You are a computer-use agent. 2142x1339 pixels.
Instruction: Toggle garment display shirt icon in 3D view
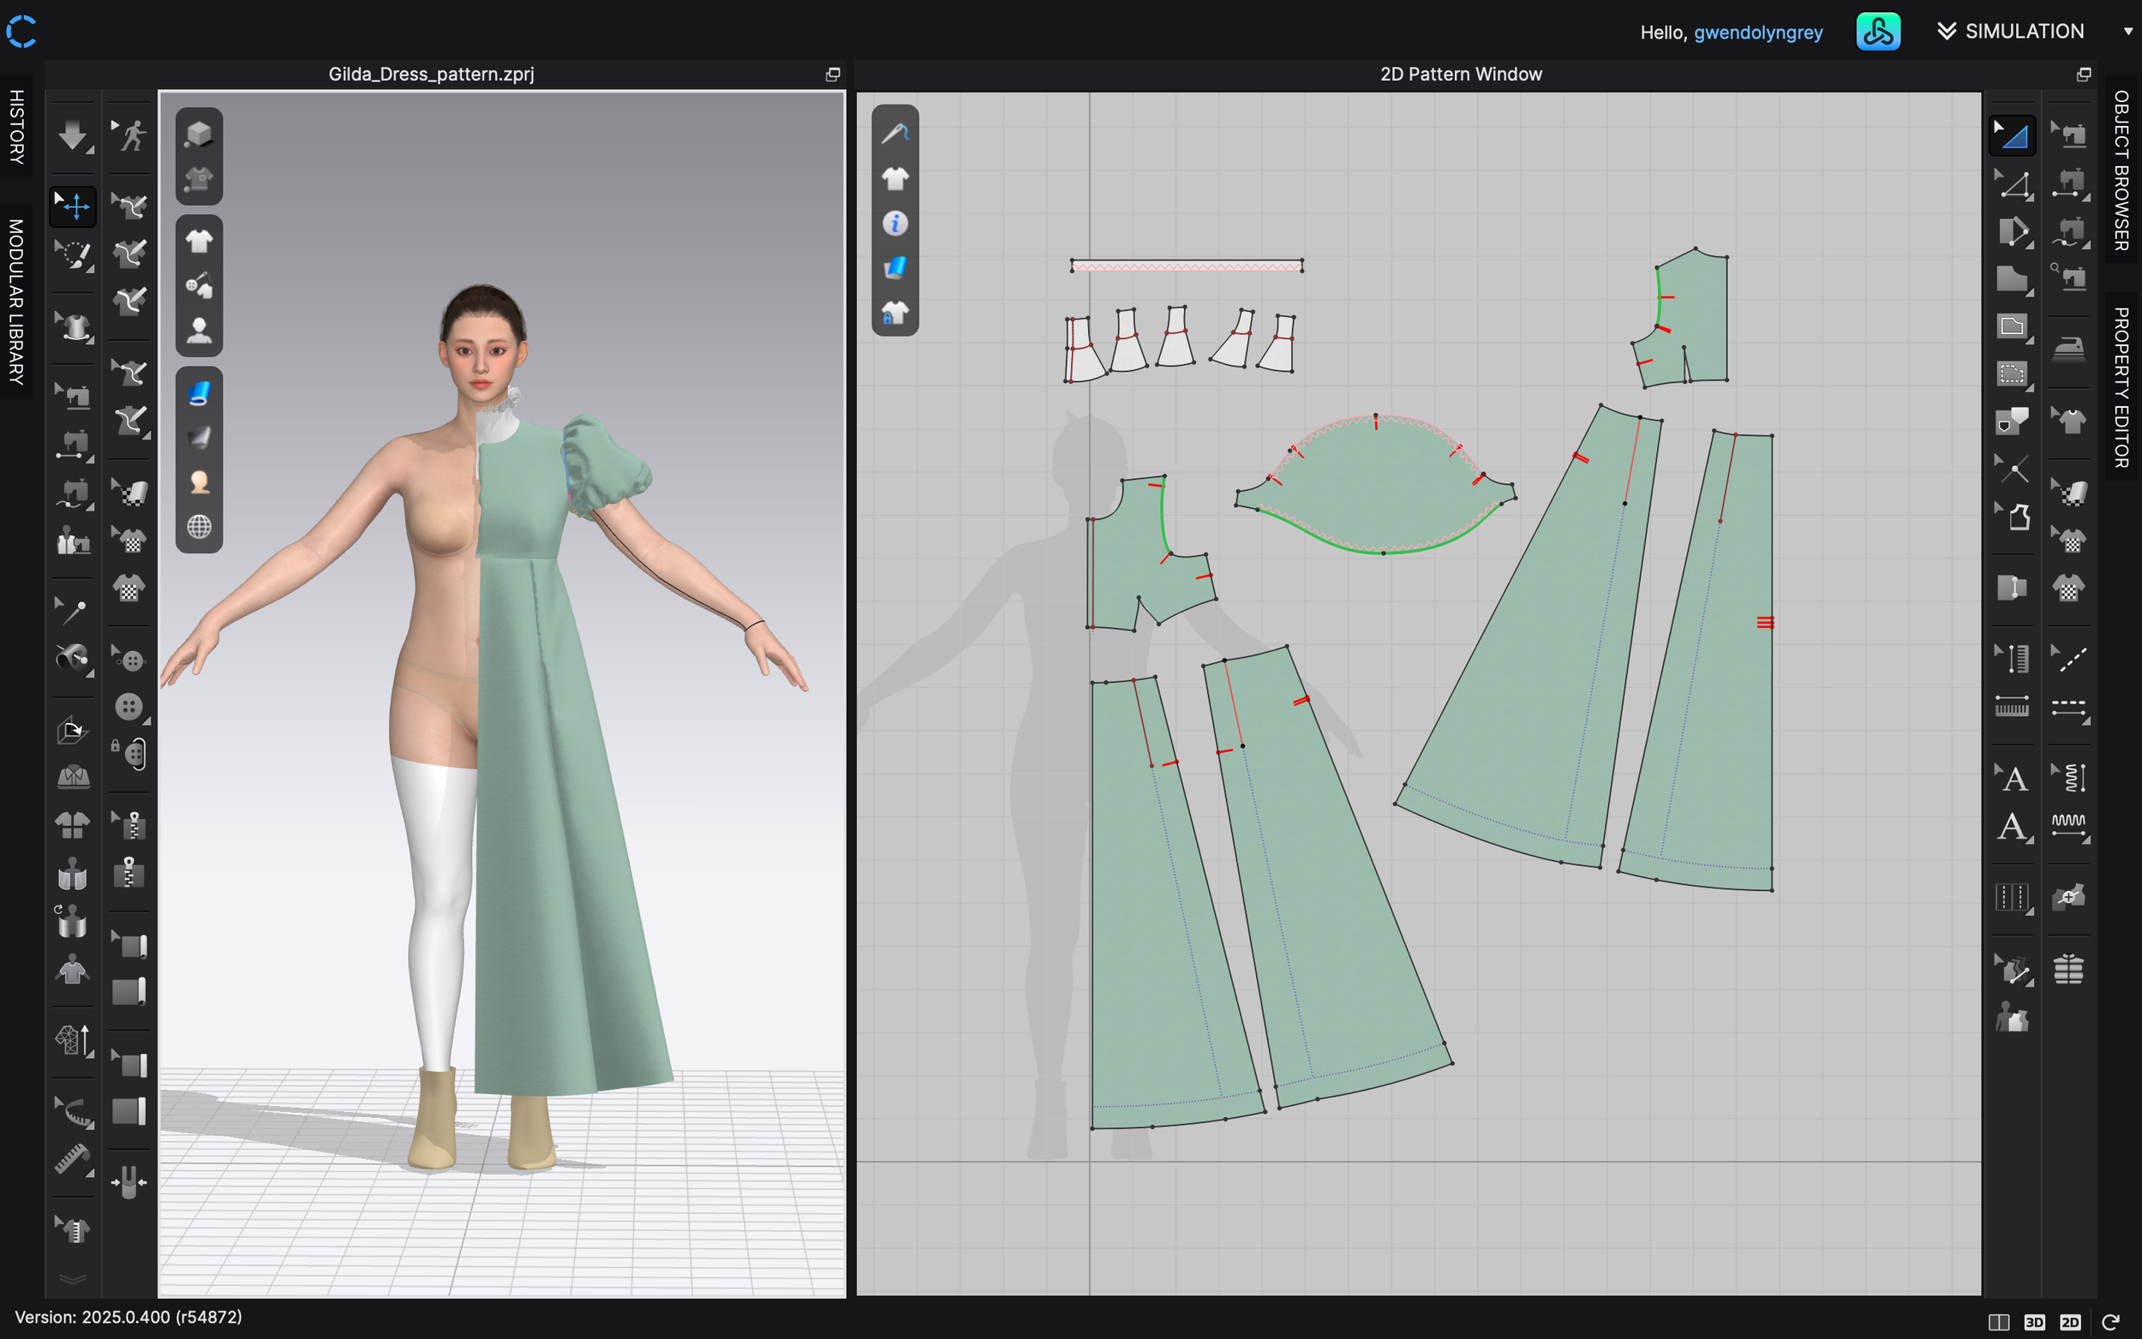coord(199,241)
